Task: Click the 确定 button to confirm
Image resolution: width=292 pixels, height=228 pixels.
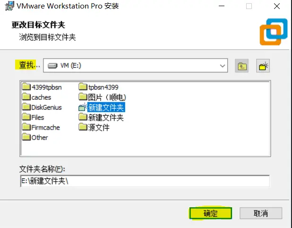Action: [211, 213]
